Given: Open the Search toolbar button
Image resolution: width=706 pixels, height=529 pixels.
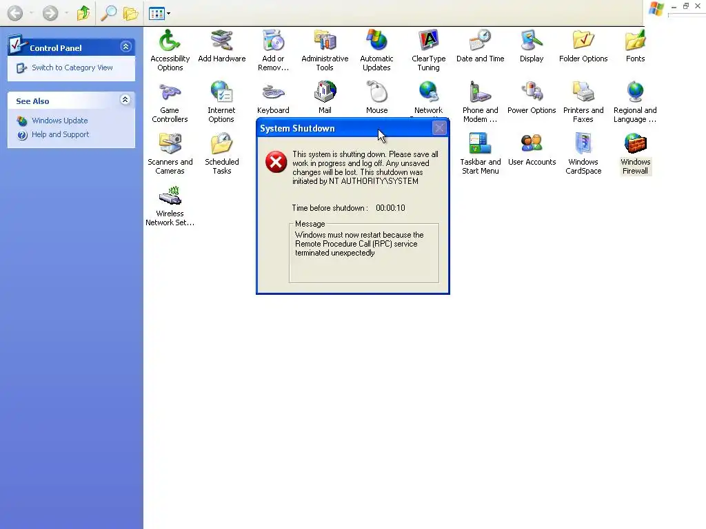Looking at the screenshot, I should [x=108, y=13].
